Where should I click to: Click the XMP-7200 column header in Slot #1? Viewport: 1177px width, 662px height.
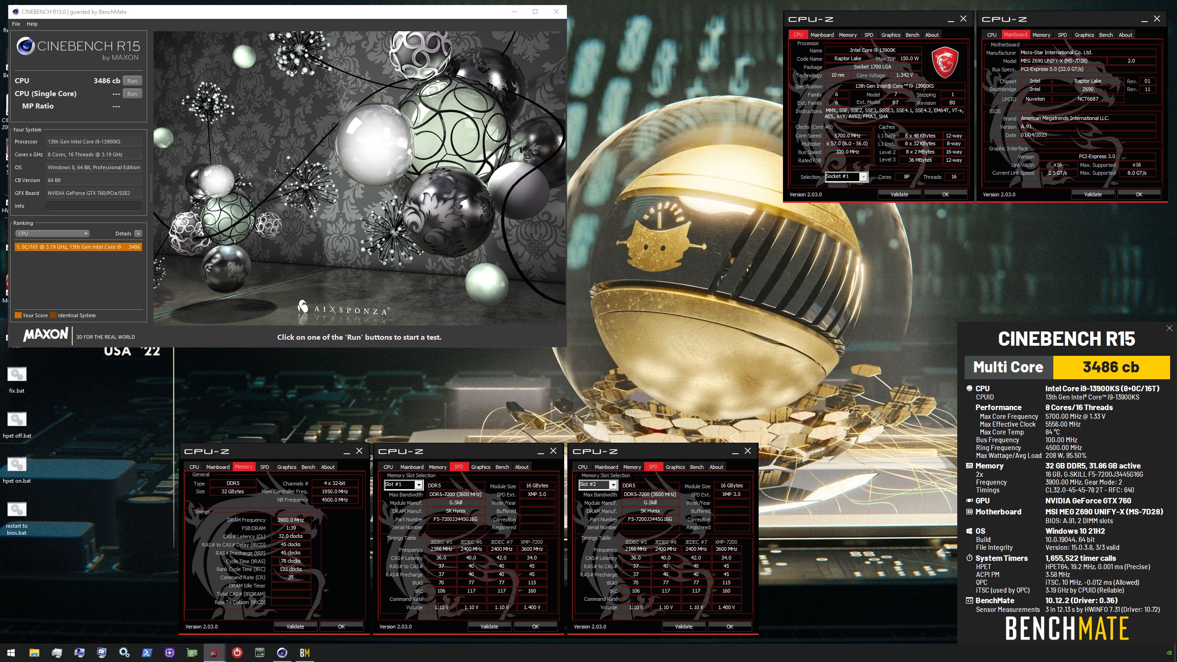click(x=531, y=542)
